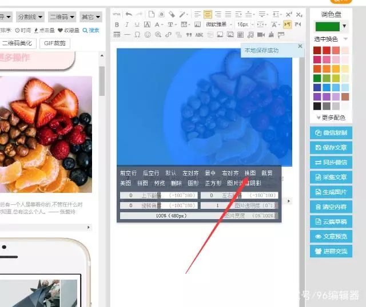Sort templates by 时间

pyautogui.click(x=23, y=30)
